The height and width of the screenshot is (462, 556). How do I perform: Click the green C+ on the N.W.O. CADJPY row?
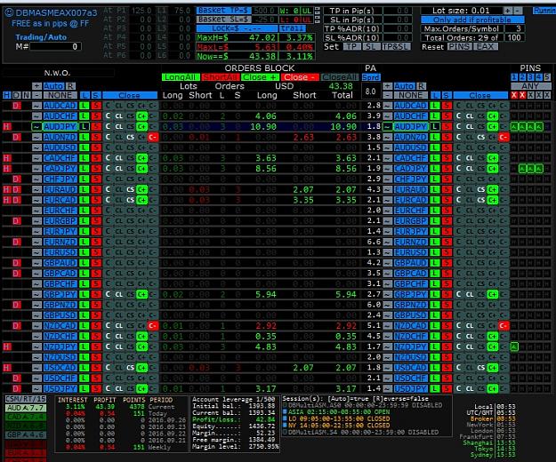pos(141,169)
